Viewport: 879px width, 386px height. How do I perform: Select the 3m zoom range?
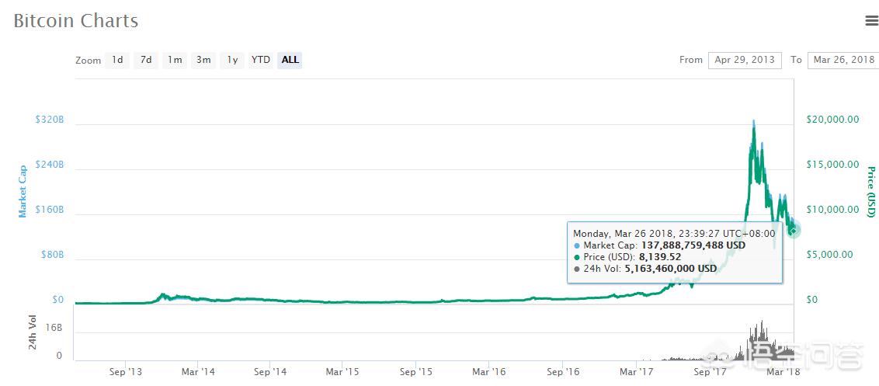[x=203, y=60]
